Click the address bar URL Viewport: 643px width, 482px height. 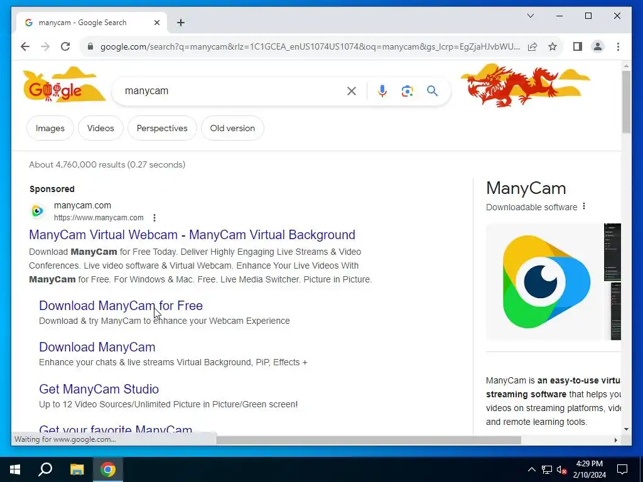tap(310, 46)
